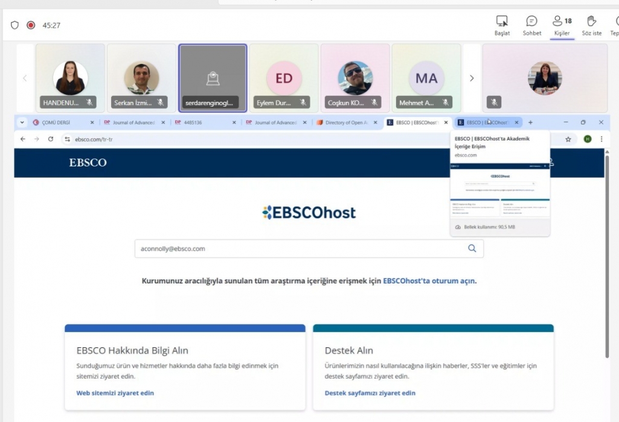Close the ÇOMÜ DERGİ tab
Viewport: 619px width, 422px height.
point(92,122)
